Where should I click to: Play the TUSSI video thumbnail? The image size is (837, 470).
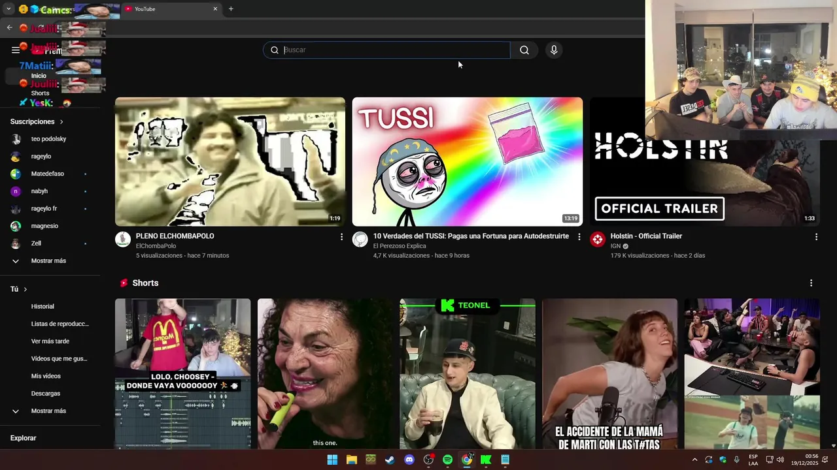coord(468,162)
